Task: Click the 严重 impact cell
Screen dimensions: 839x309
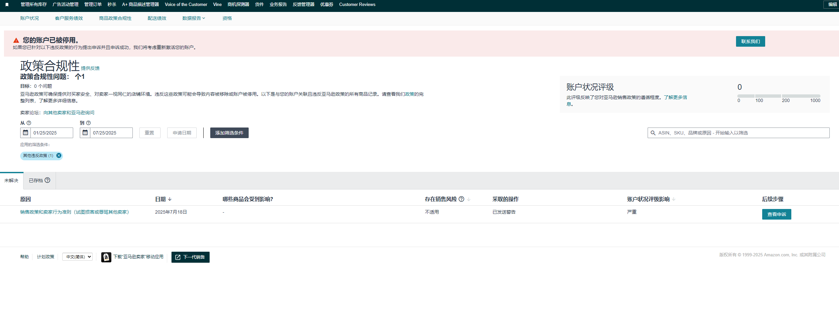Action: coord(632,212)
